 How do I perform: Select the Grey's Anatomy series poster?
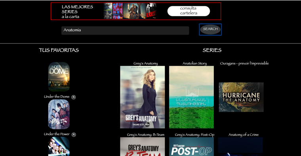(143, 97)
